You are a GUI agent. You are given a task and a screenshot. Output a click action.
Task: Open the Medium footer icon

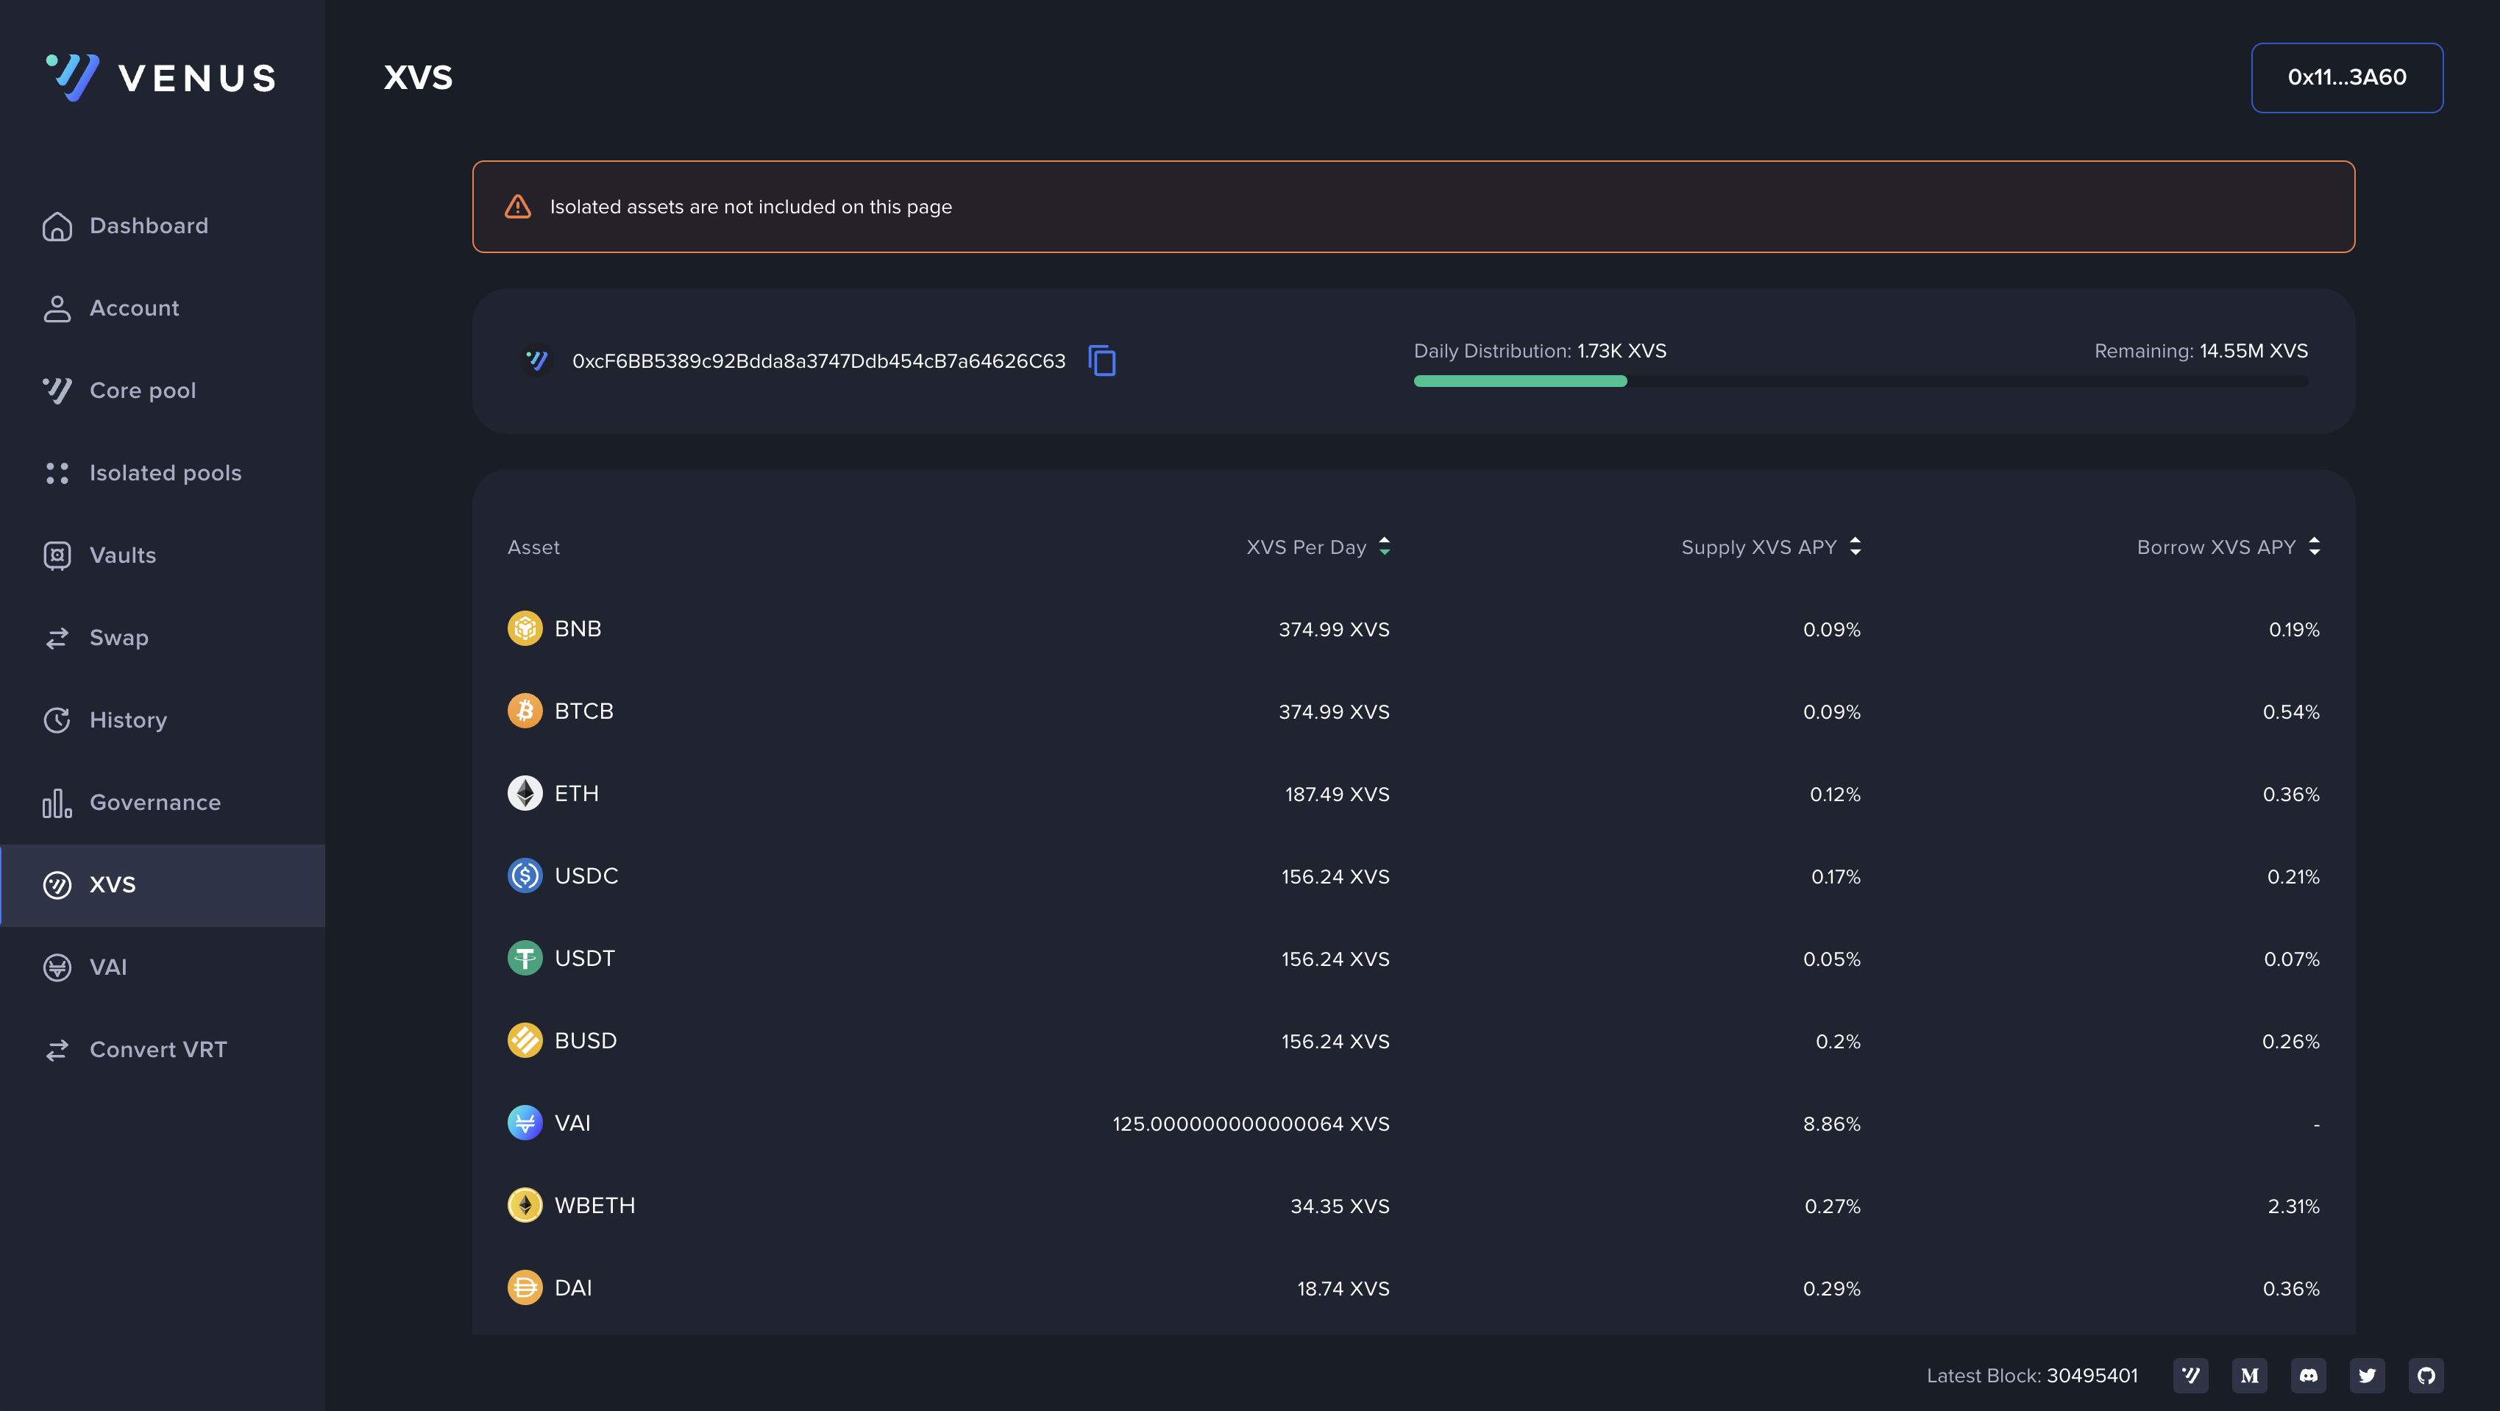click(2250, 1375)
